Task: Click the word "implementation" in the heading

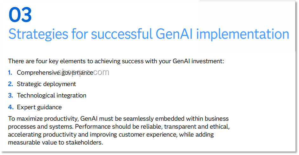Action: pos(243,34)
